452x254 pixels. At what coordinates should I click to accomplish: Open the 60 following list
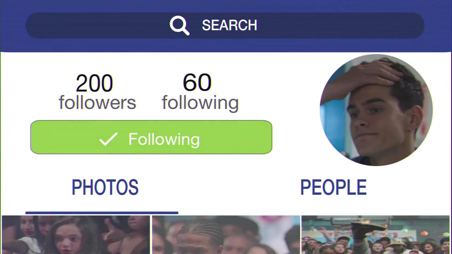(200, 92)
